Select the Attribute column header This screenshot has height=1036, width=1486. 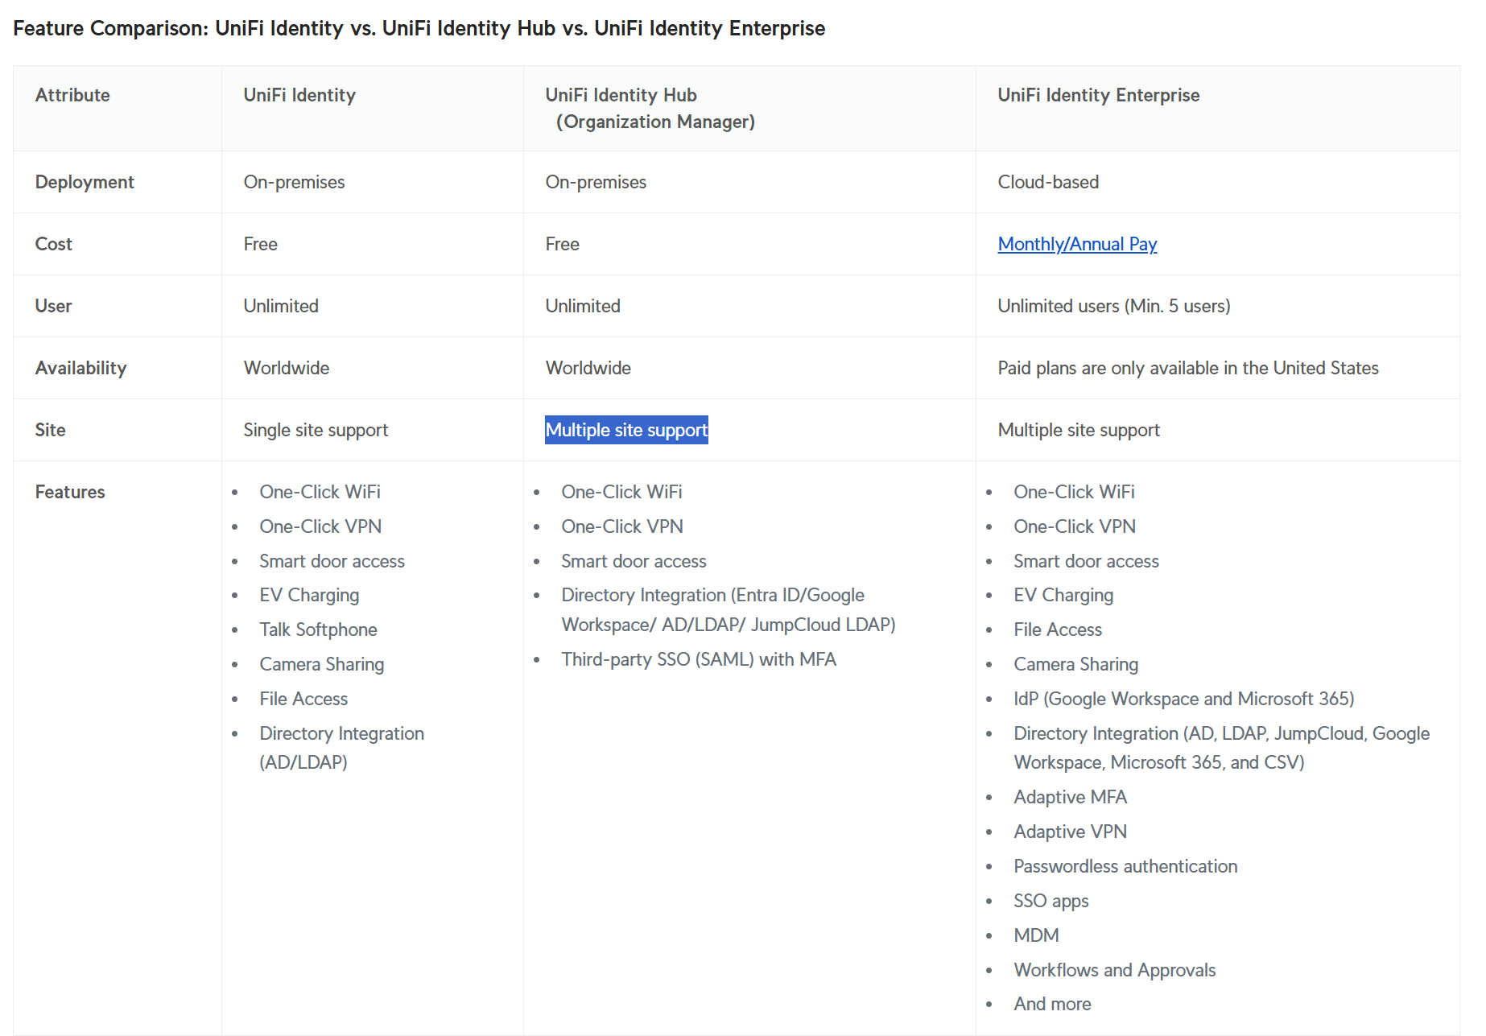(72, 95)
